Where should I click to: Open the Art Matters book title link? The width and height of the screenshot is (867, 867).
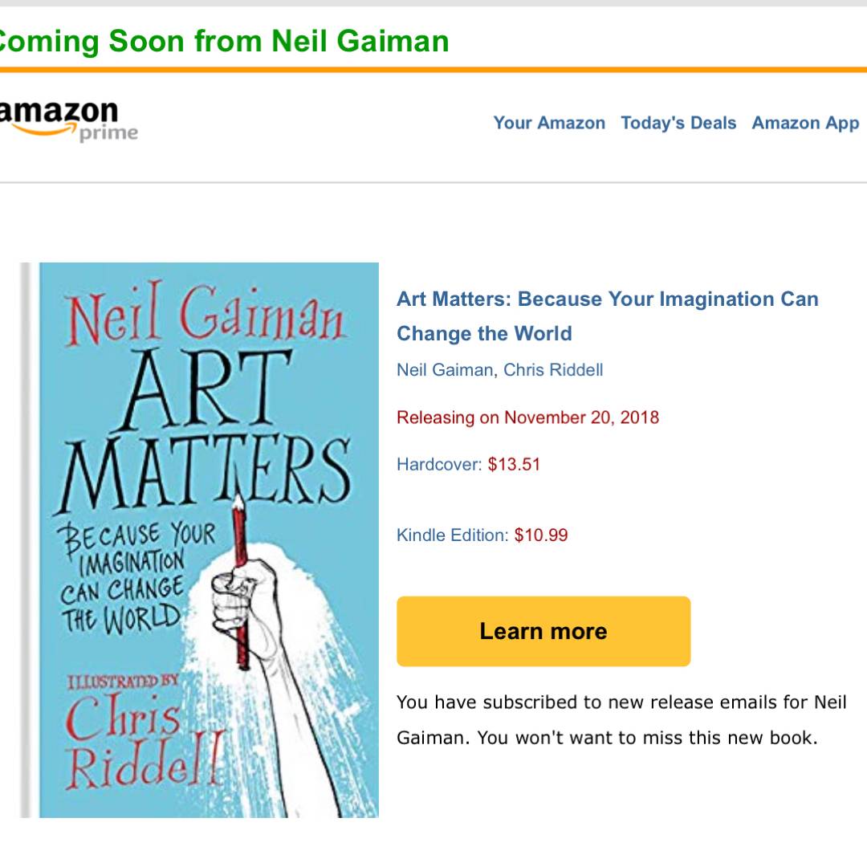607,316
